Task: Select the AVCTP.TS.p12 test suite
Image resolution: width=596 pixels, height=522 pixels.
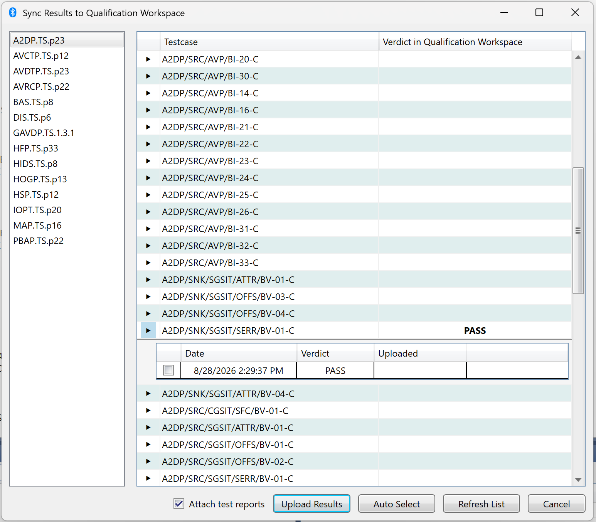Action: 67,56
